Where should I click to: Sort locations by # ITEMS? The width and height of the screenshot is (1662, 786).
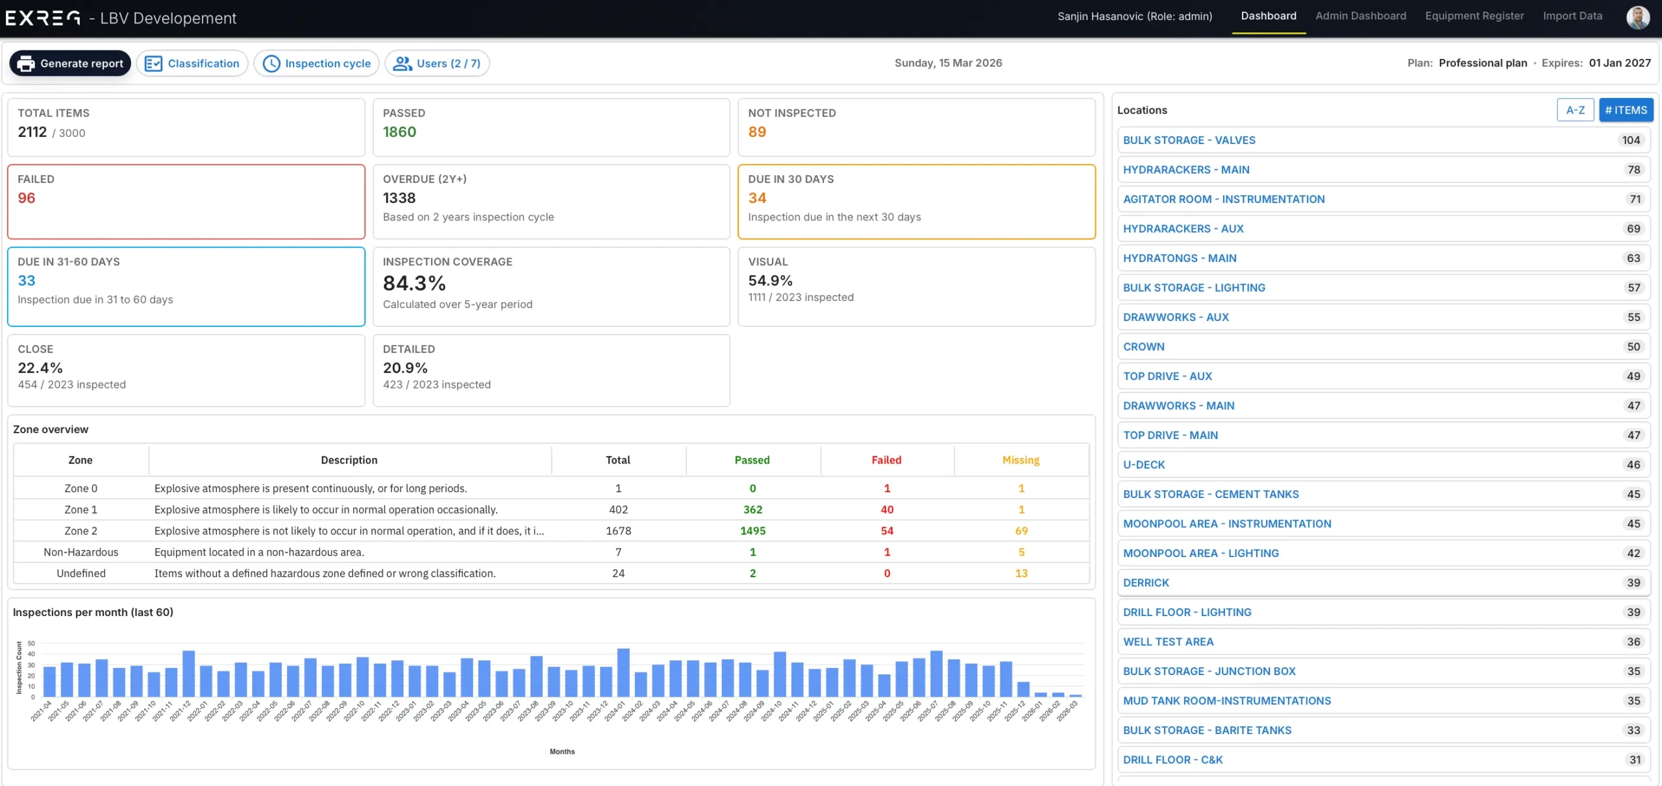pos(1626,110)
